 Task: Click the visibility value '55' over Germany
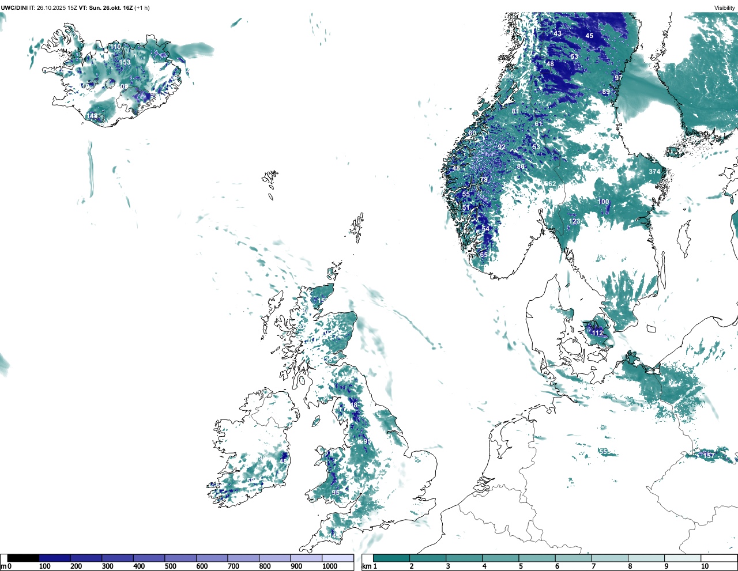pyautogui.click(x=604, y=451)
